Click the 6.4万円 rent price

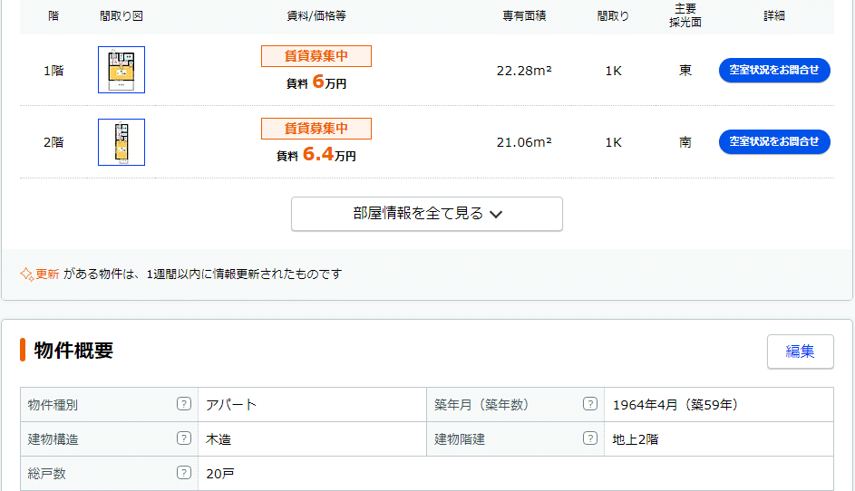coord(316,155)
